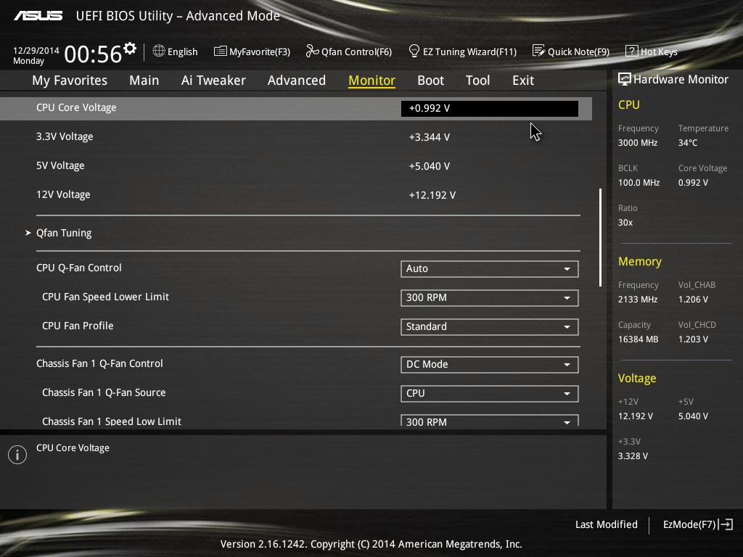Click the date 12/29/2014
The height and width of the screenshot is (557, 743).
click(x=36, y=51)
